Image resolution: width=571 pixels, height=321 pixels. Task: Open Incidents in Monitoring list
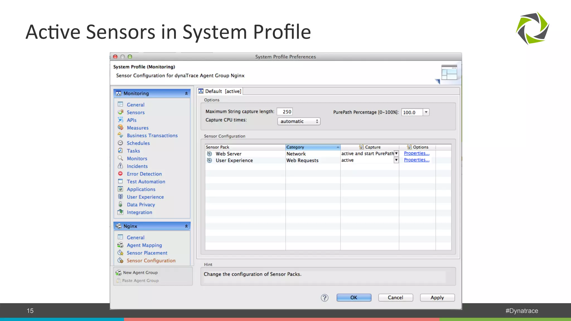tap(137, 166)
